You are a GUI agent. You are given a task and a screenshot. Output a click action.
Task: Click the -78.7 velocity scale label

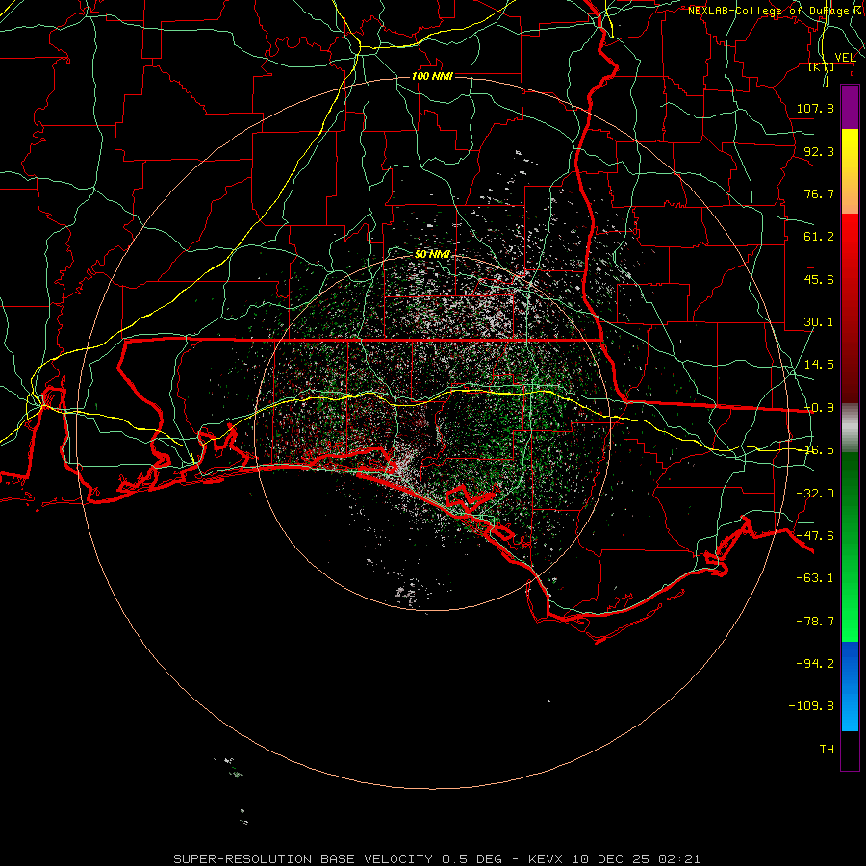click(815, 622)
